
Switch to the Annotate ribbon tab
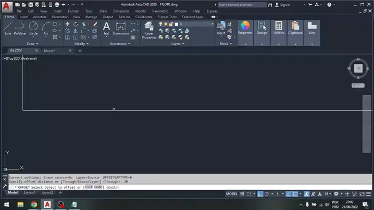(x=40, y=17)
